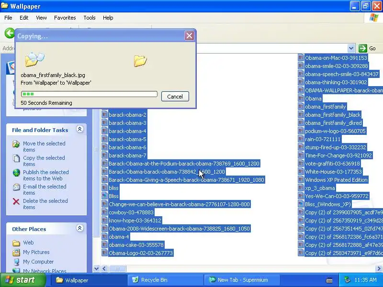Viewport: 383px width, 287px height.
Task: Select the file stump-fired-up-03-332232
Action: 336,147
